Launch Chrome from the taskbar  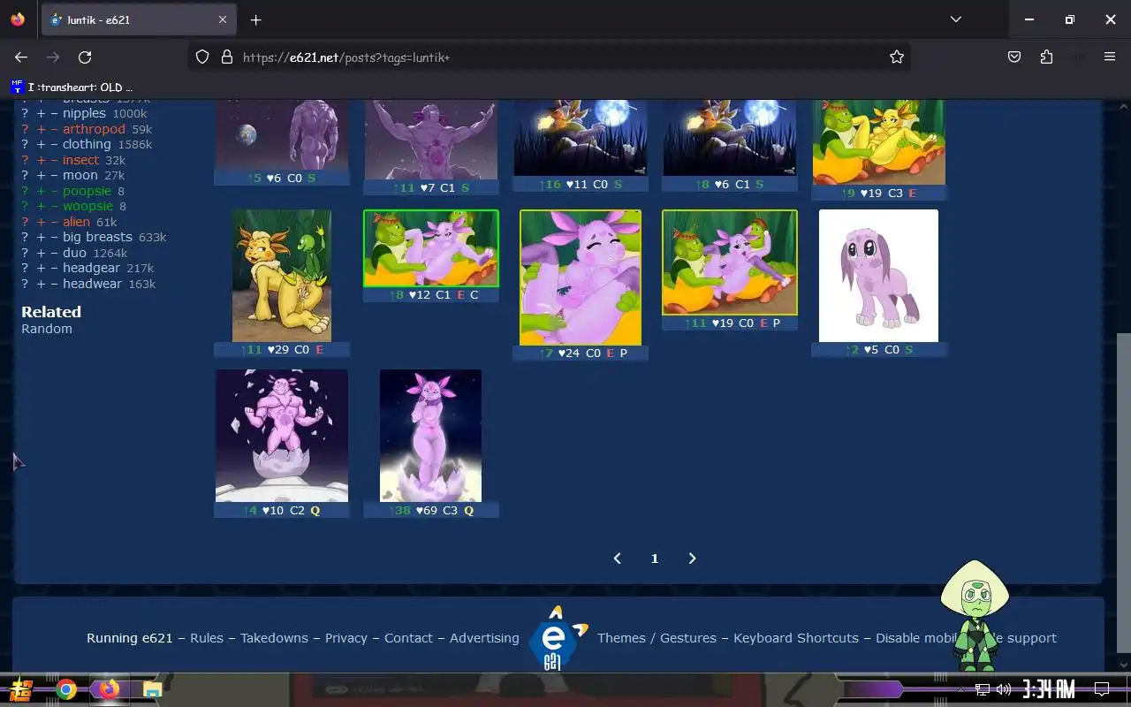(66, 689)
